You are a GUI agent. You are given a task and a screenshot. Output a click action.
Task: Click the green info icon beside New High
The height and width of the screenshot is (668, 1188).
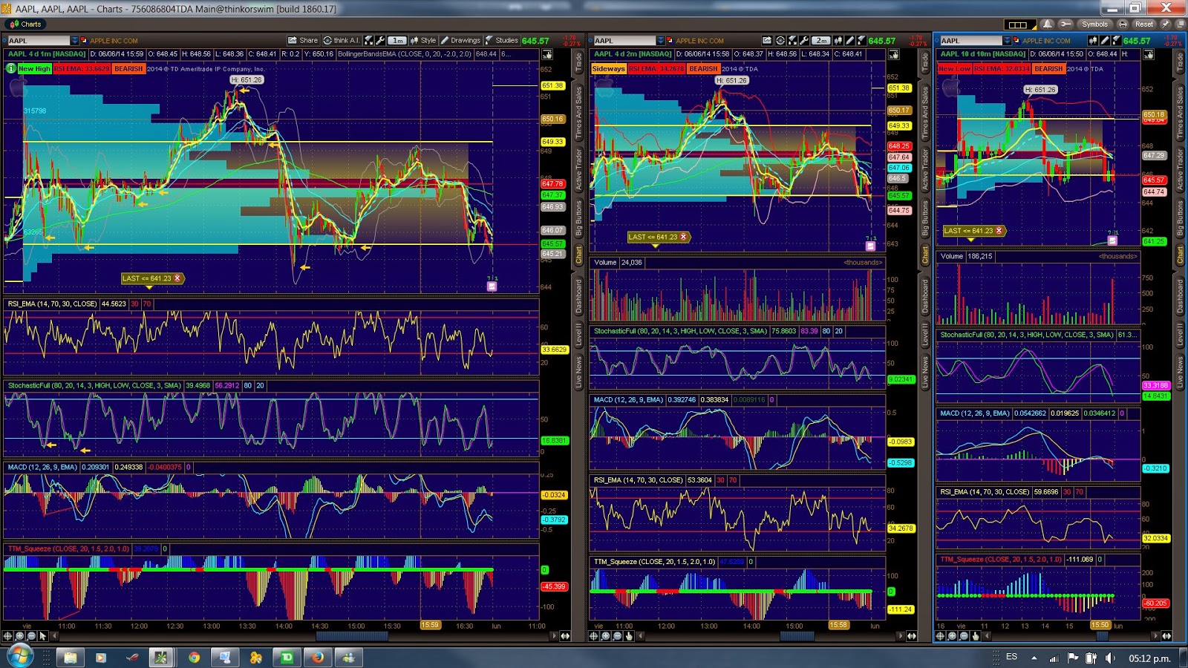(x=10, y=68)
